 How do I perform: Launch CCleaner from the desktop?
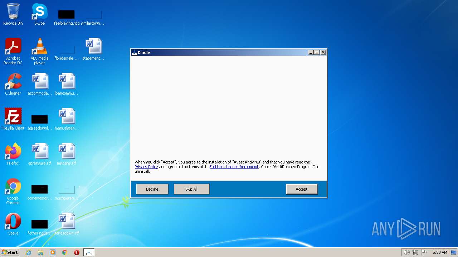tap(13, 84)
